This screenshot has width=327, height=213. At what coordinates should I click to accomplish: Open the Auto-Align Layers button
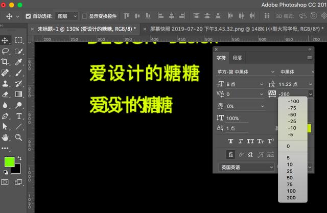267,16
